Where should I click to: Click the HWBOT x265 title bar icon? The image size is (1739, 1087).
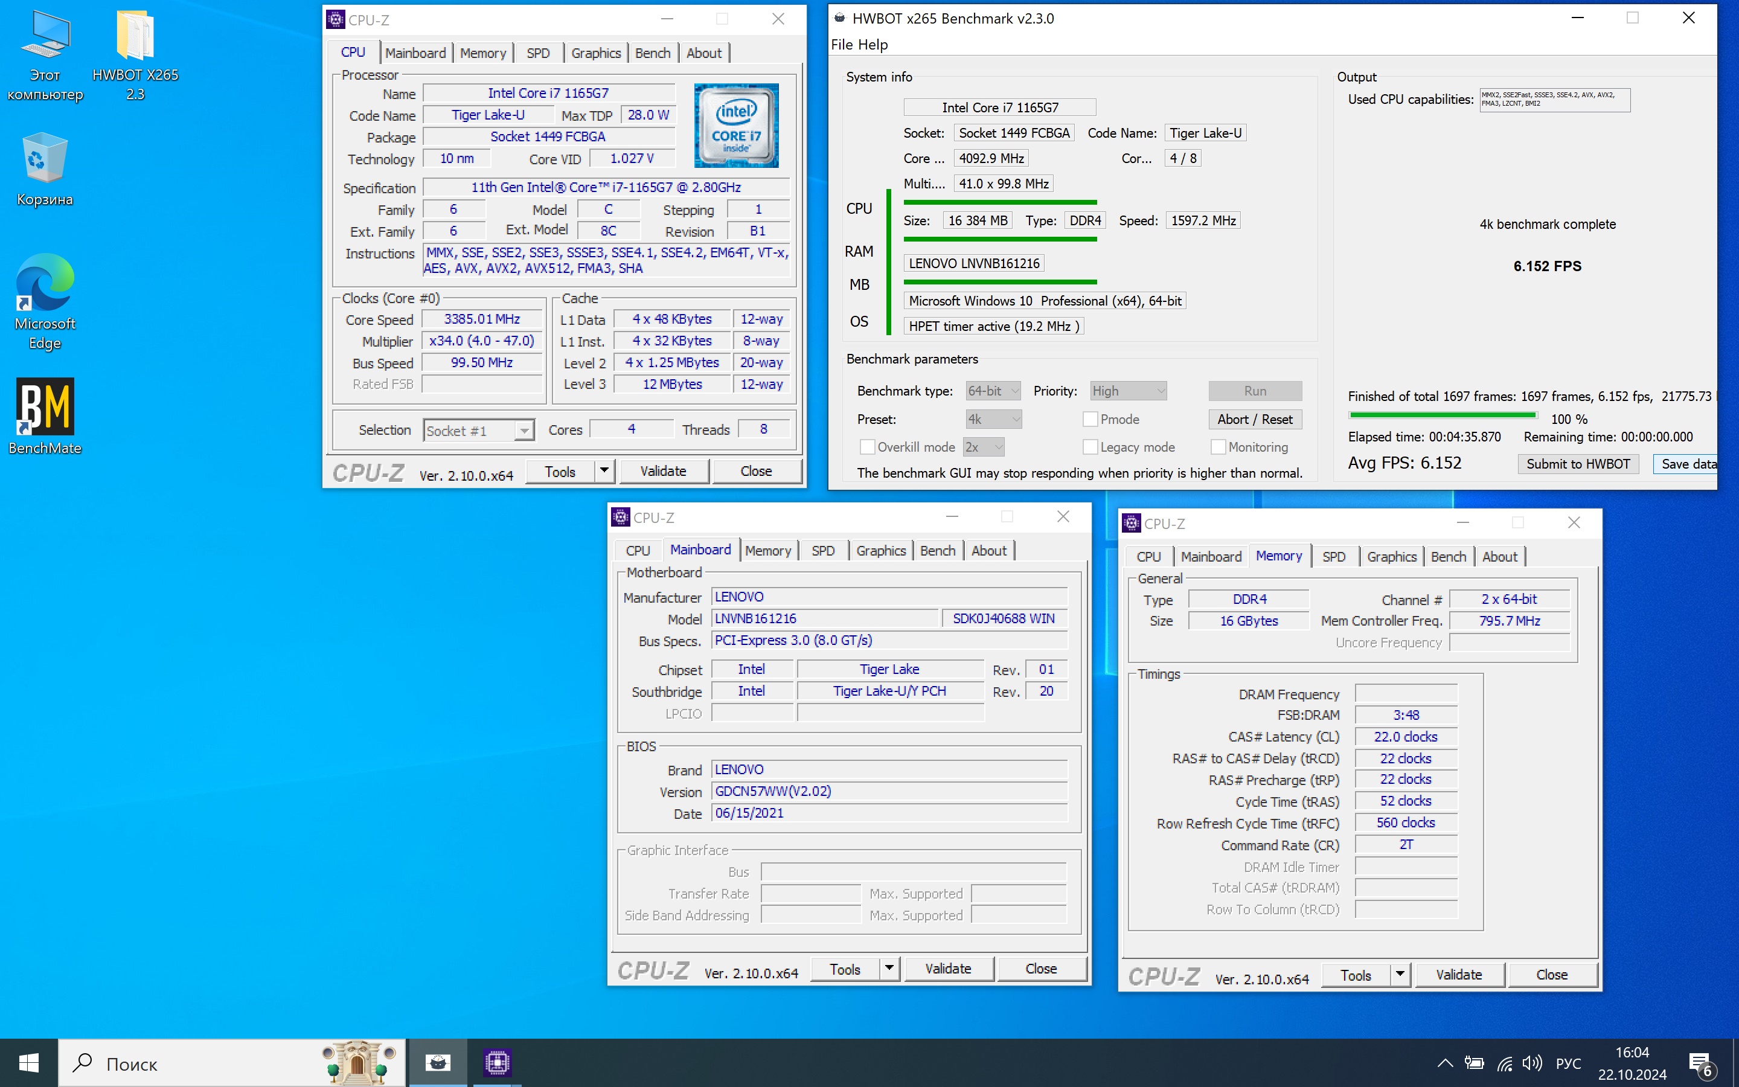tap(839, 18)
